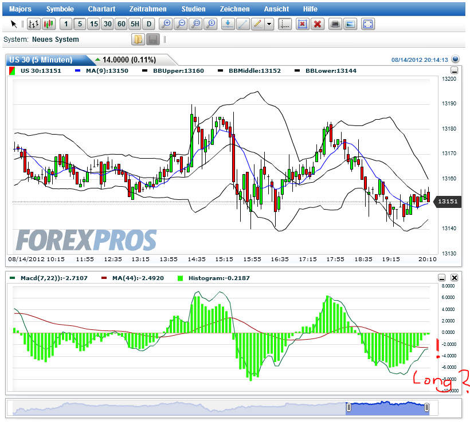Grab the left navigator range handle
The height and width of the screenshot is (425, 470).
[x=348, y=408]
